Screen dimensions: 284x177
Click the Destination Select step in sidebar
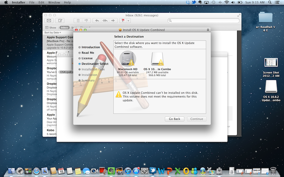pos(95,64)
